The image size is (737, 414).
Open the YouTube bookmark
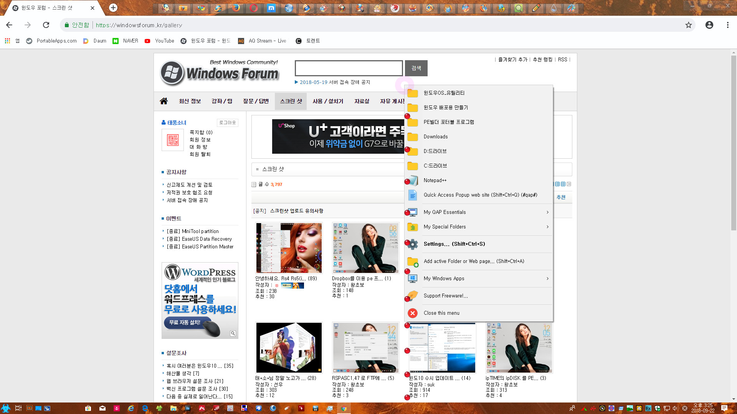(x=159, y=41)
